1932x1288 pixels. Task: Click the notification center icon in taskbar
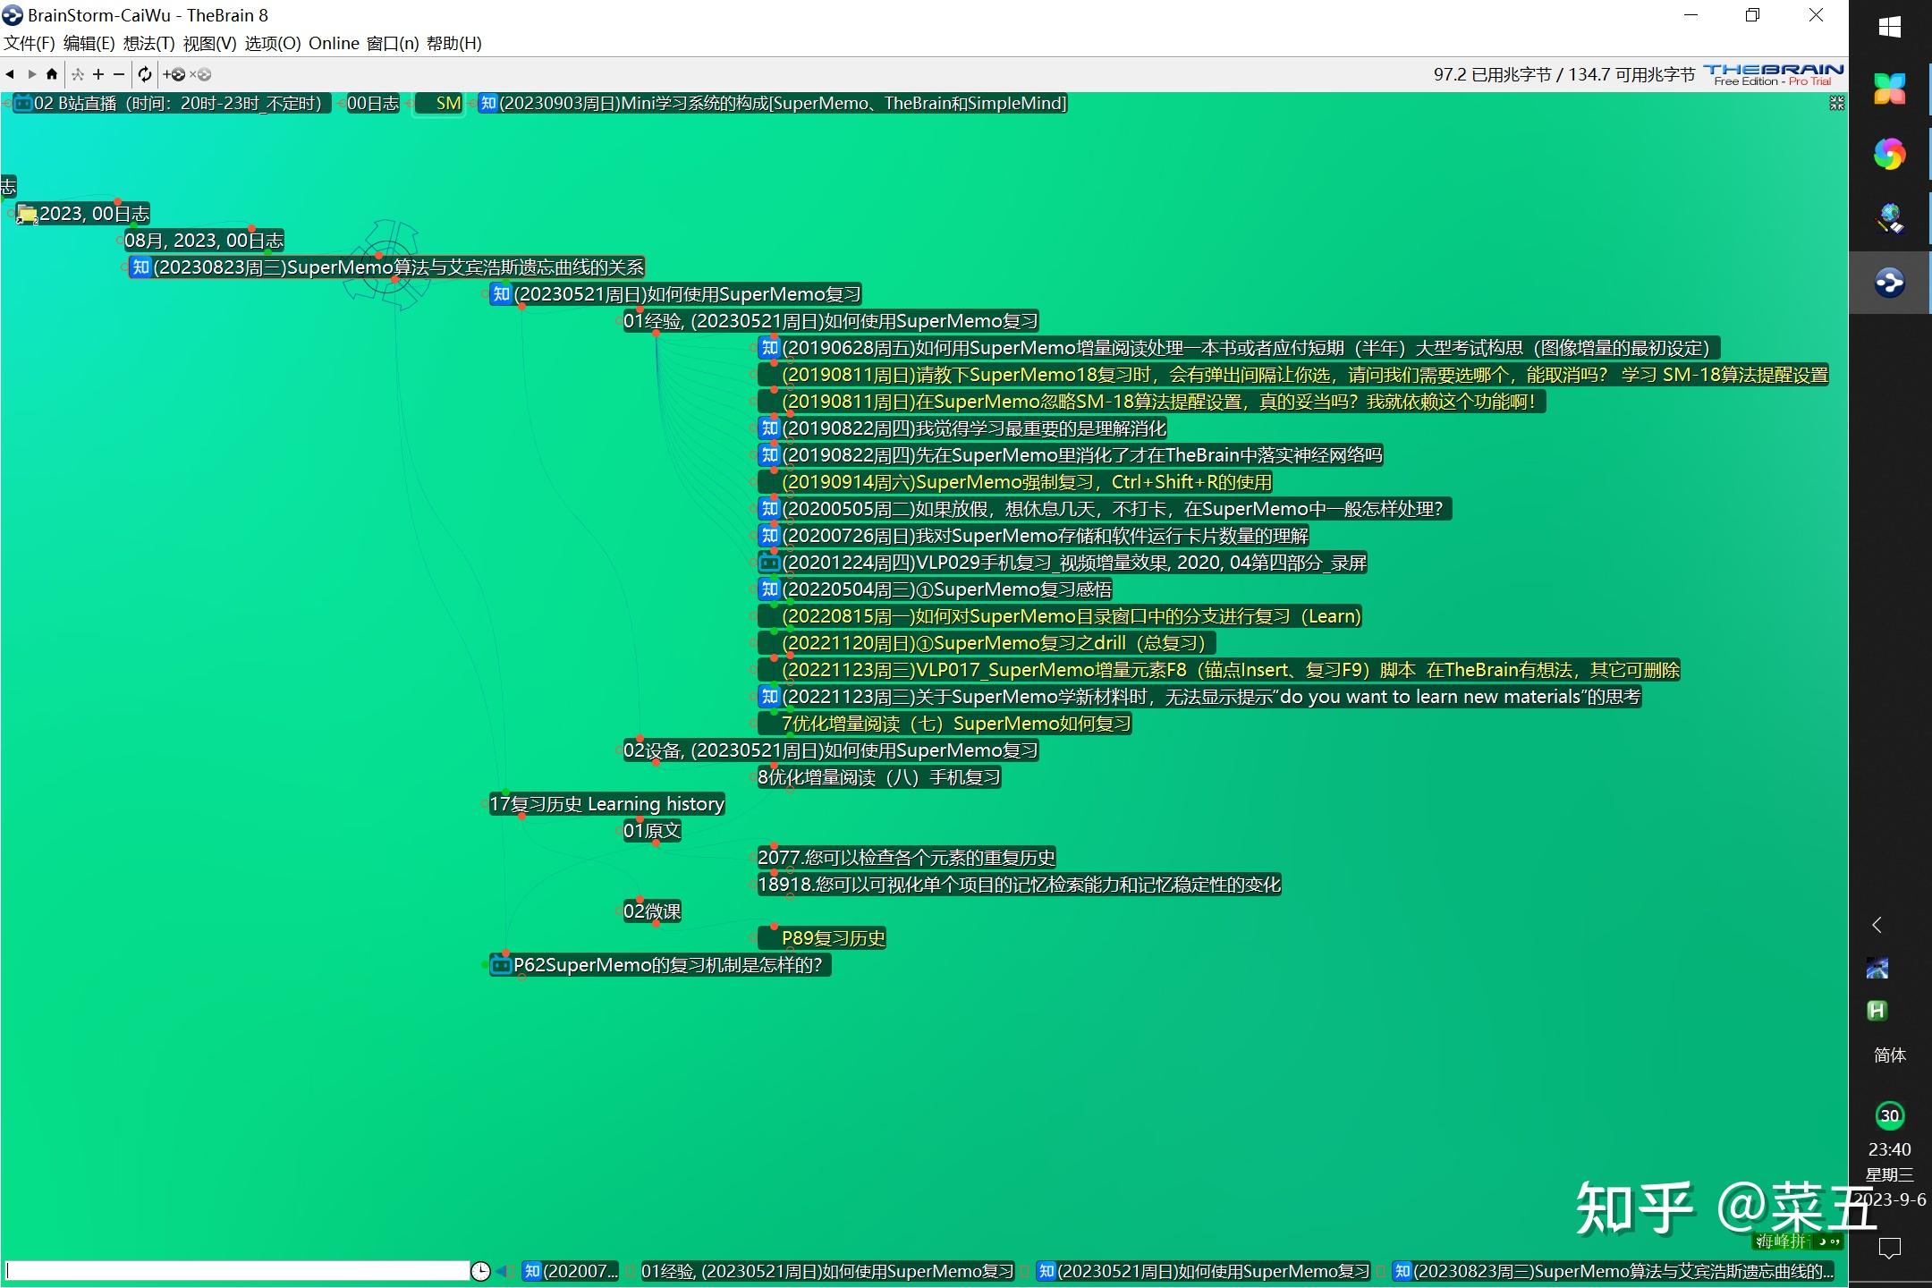coord(1889,1248)
